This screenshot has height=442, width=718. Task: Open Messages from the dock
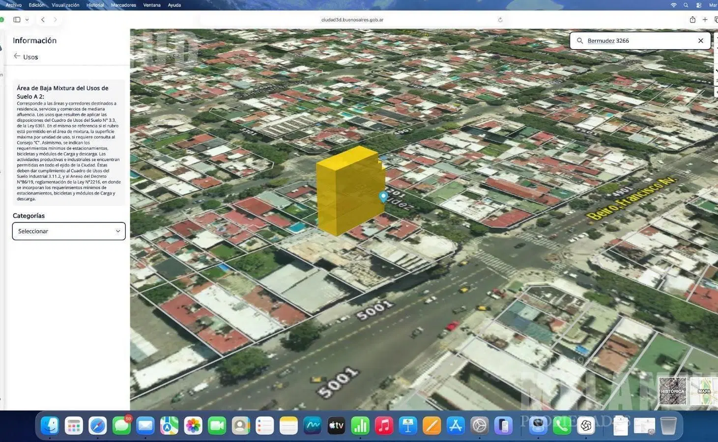121,425
